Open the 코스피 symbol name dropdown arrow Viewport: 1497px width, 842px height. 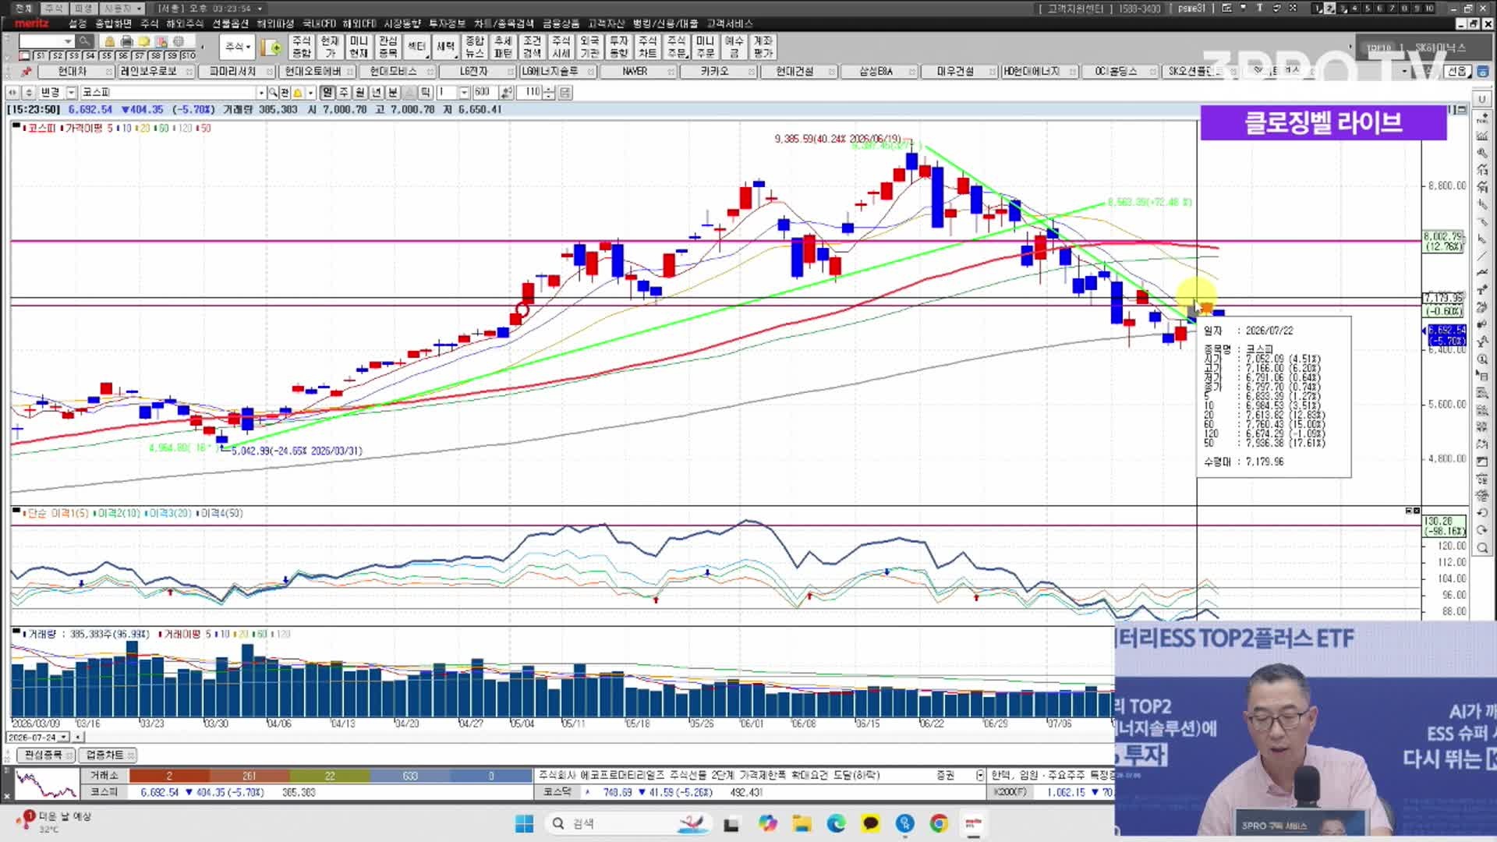pos(262,92)
